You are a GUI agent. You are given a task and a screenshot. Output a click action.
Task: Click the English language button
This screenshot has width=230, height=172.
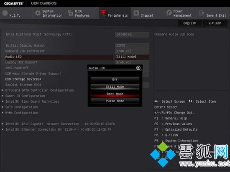[x=190, y=23]
